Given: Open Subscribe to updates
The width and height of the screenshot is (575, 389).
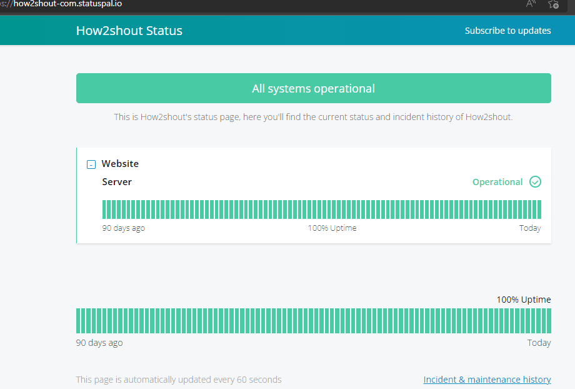Looking at the screenshot, I should 507,31.
